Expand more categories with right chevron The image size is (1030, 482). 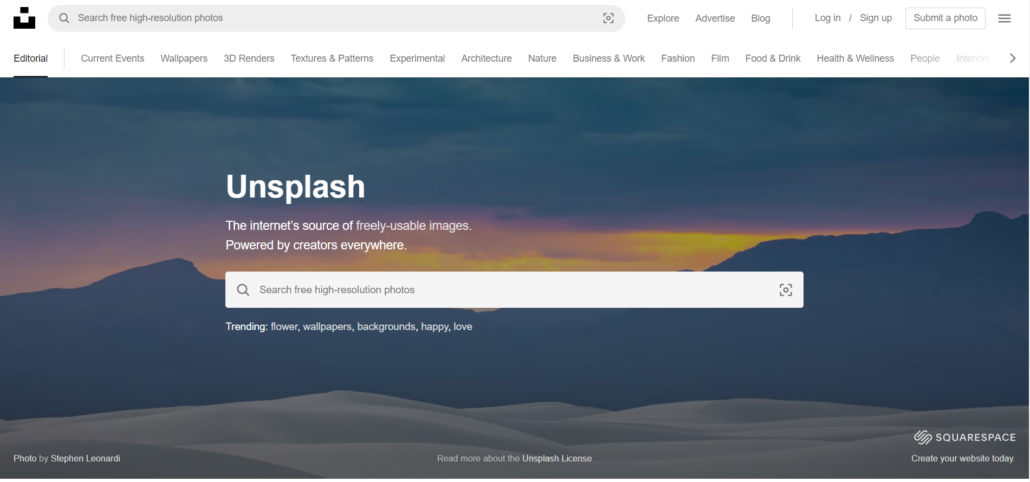(1013, 58)
